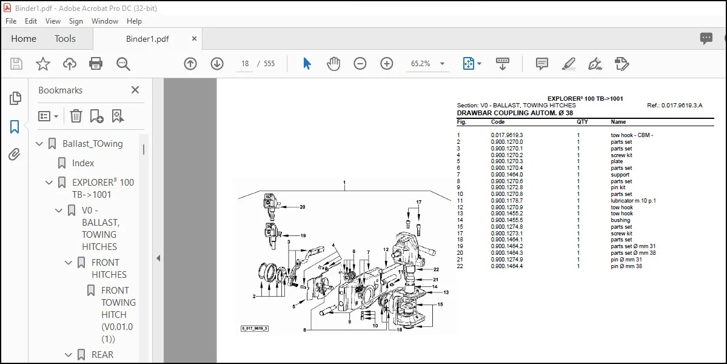Select the highlight text tool

568,64
